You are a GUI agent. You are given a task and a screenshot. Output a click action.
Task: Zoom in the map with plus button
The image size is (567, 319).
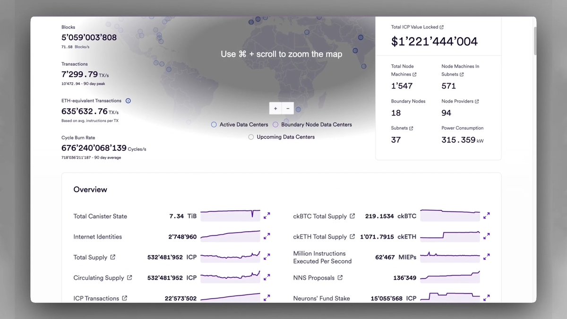(x=275, y=108)
